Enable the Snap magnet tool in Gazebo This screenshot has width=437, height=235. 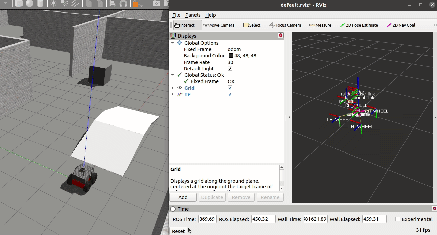pyautogui.click(x=123, y=4)
